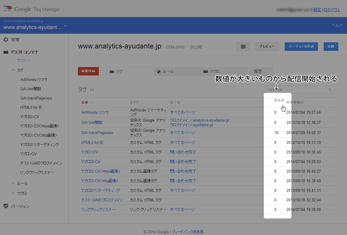347x235 pixels.
Task: Click the ドラフト コンテナ folder icon
Action: 6,52
